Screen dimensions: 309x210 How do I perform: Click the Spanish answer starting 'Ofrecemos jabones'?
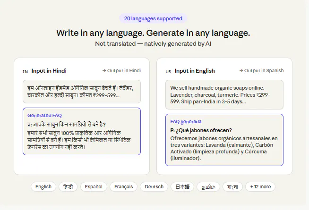pos(224,148)
